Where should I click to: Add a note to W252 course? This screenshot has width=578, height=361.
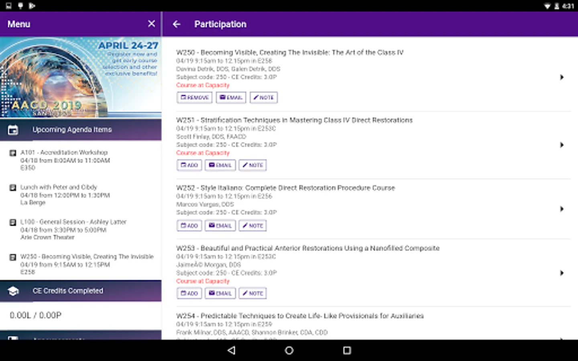point(253,225)
